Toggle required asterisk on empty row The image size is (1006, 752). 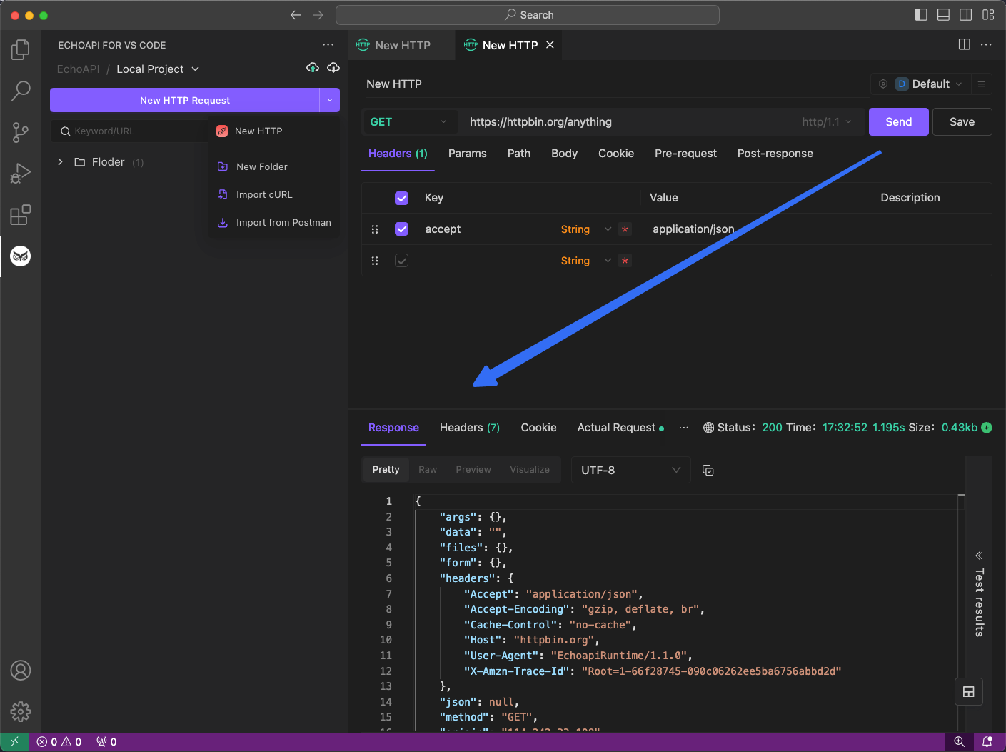click(x=625, y=261)
